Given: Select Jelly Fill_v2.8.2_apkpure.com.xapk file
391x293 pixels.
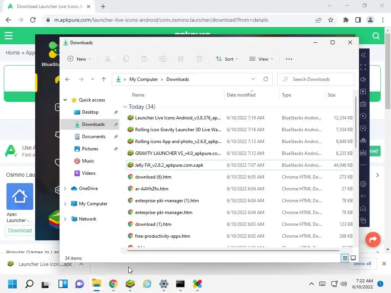Looking at the screenshot, I should pyautogui.click(x=239, y=165).
